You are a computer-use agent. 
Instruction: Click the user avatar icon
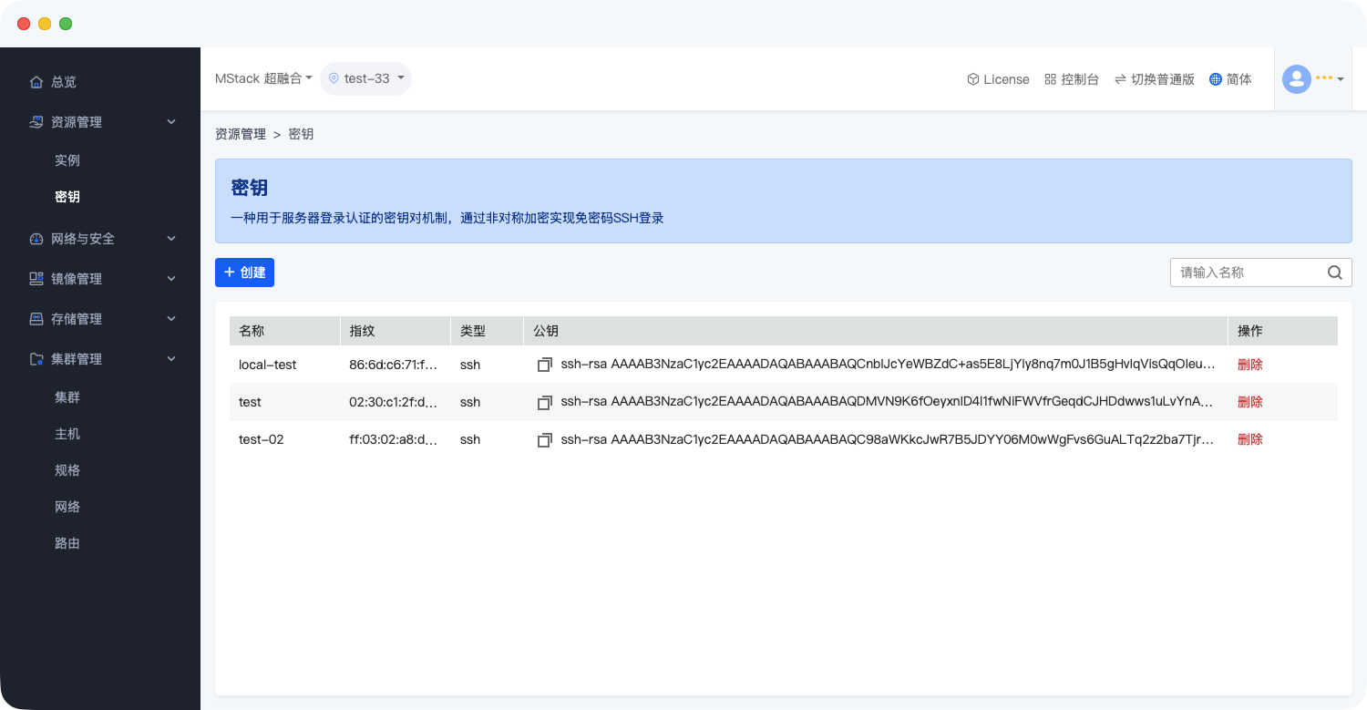click(1296, 79)
